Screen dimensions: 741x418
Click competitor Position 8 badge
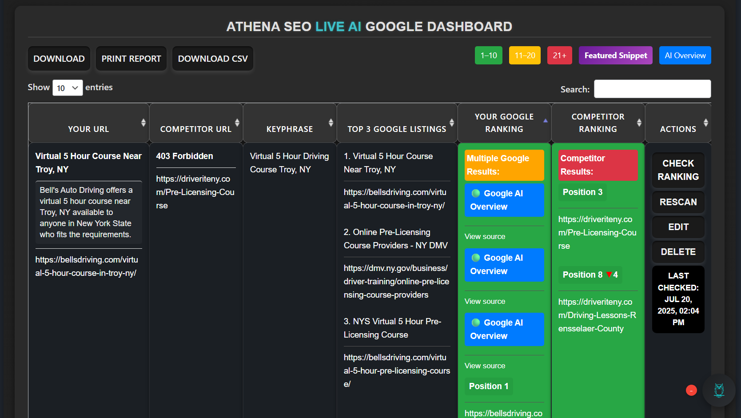tap(590, 275)
